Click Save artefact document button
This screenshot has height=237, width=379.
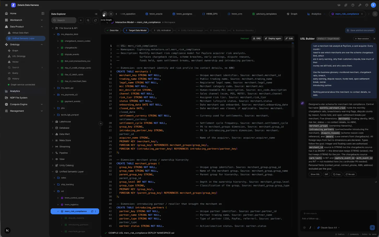tap(360, 30)
